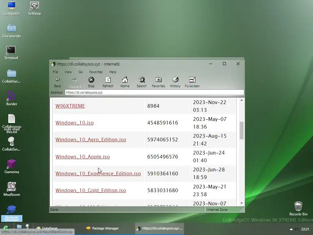The image size is (313, 235).
Task: Select the Package Manager desktop icon
Action: point(12,213)
